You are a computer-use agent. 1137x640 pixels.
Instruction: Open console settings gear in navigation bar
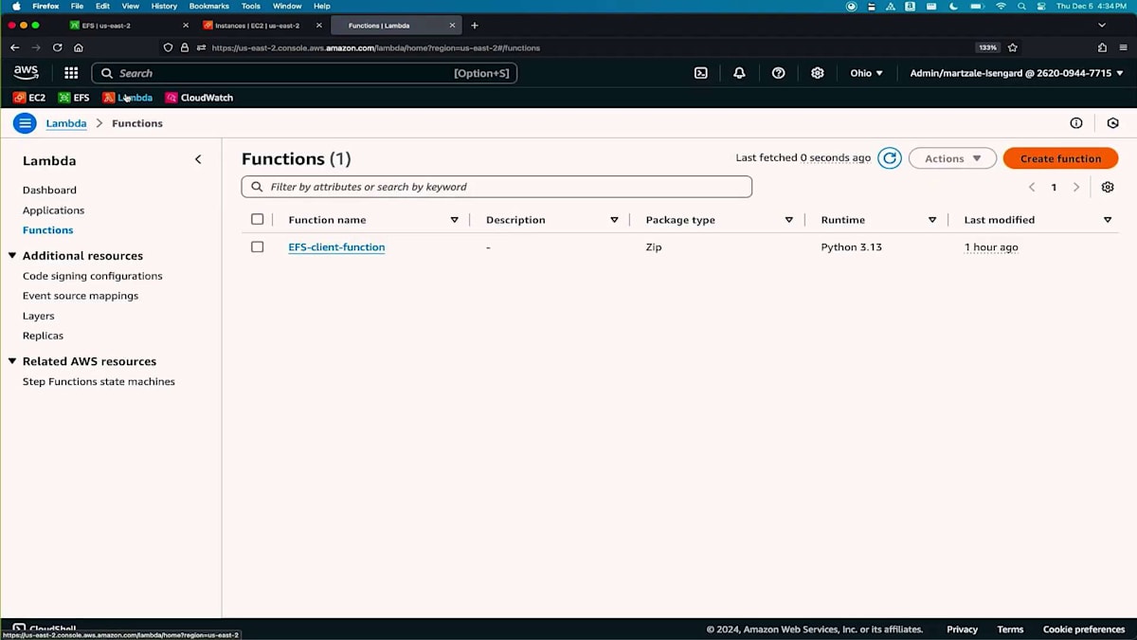[818, 73]
